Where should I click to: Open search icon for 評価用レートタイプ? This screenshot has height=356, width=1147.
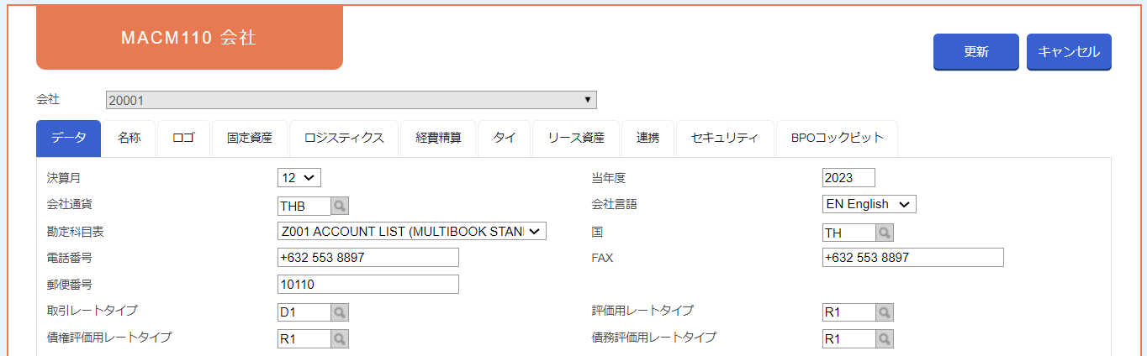[x=885, y=312]
